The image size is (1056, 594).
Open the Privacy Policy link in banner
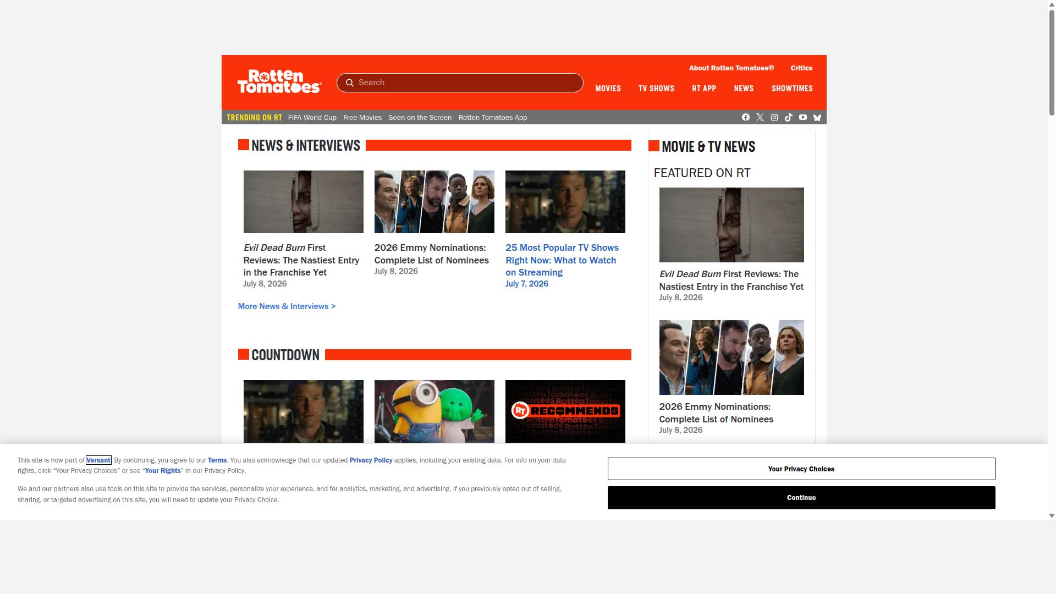[x=371, y=460]
